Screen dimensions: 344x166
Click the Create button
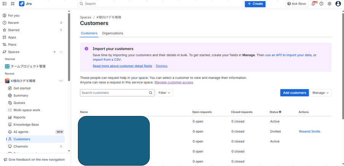tap(255, 4)
